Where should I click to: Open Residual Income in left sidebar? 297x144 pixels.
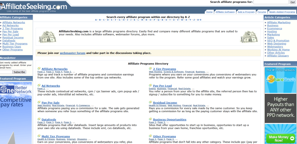13,38
